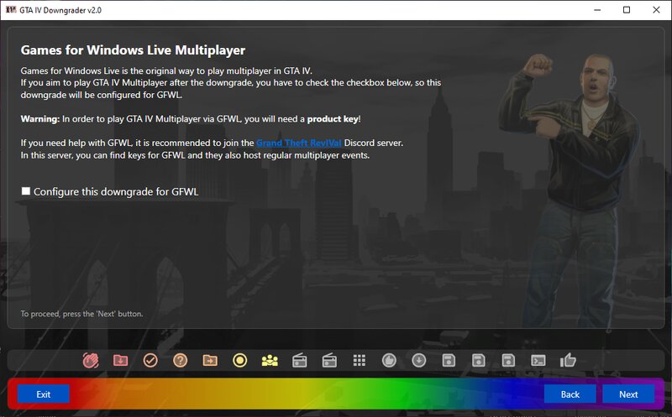Screen dimensions: 672x417
Task: Click the orange folder with arrow step icon
Action: pyautogui.click(x=210, y=361)
